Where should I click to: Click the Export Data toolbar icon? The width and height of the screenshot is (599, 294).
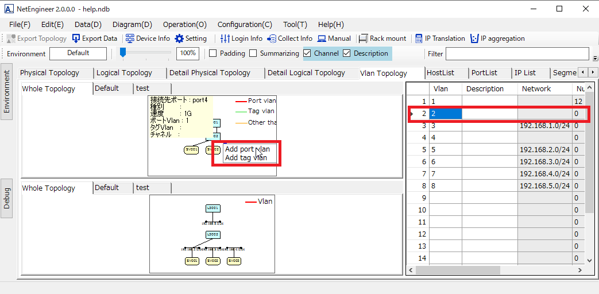click(x=76, y=38)
